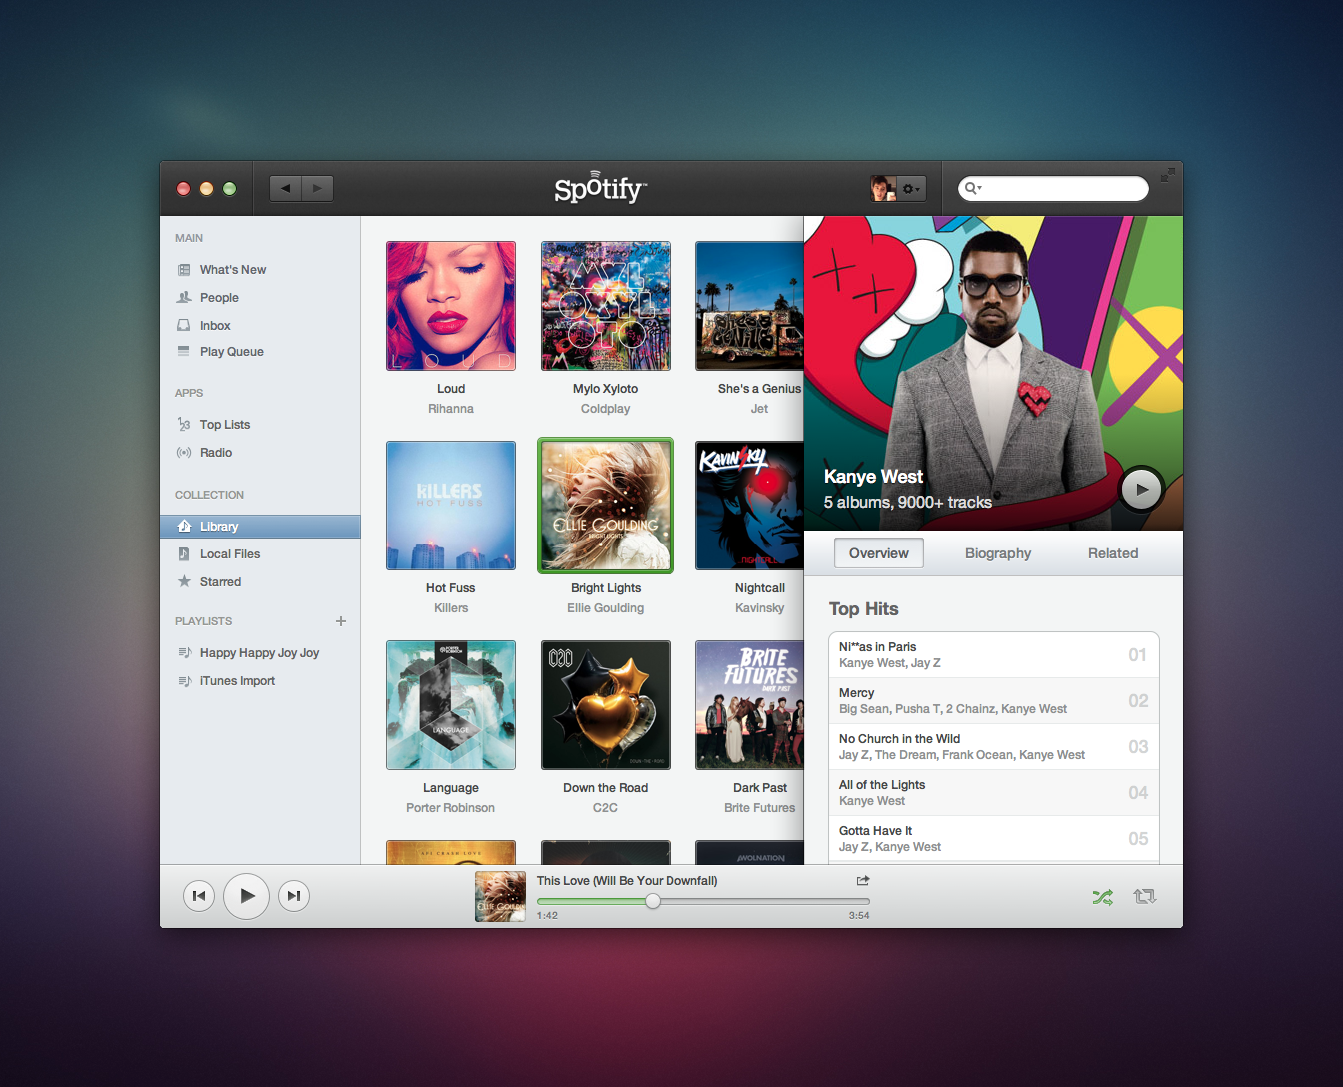1343x1087 pixels.
Task: Open the Happy Happy Joy Joy playlist
Action: pyautogui.click(x=260, y=653)
